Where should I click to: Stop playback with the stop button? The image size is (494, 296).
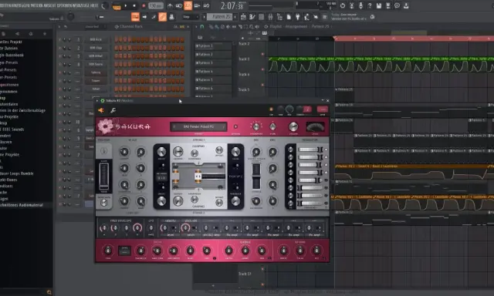coord(134,5)
